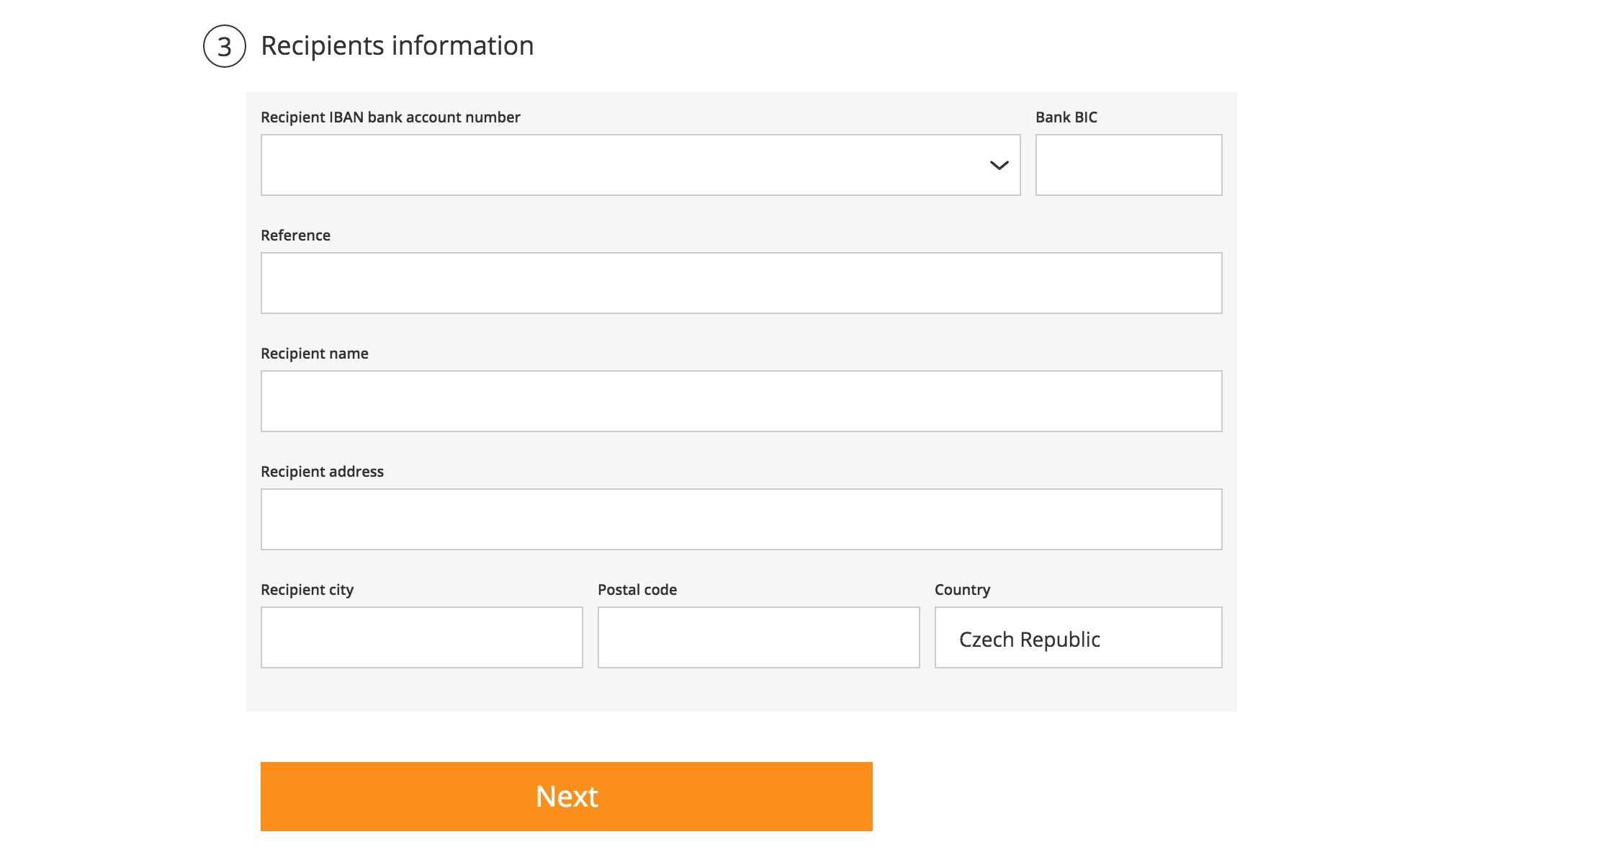The width and height of the screenshot is (1613, 847).
Task: Click the Country label
Action: tap(962, 590)
